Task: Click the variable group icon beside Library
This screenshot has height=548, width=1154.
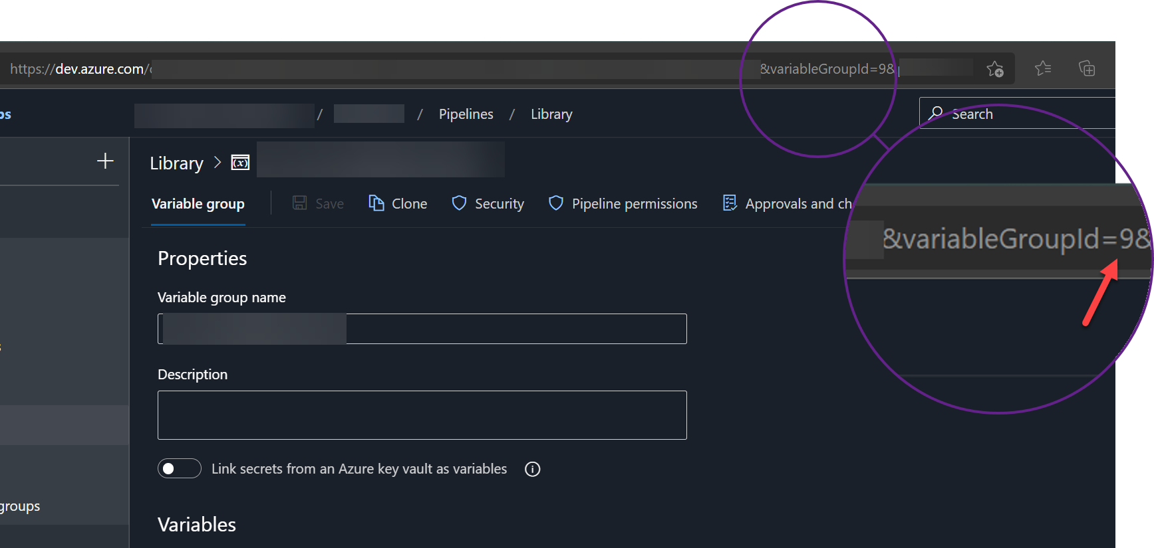Action: pyautogui.click(x=240, y=162)
